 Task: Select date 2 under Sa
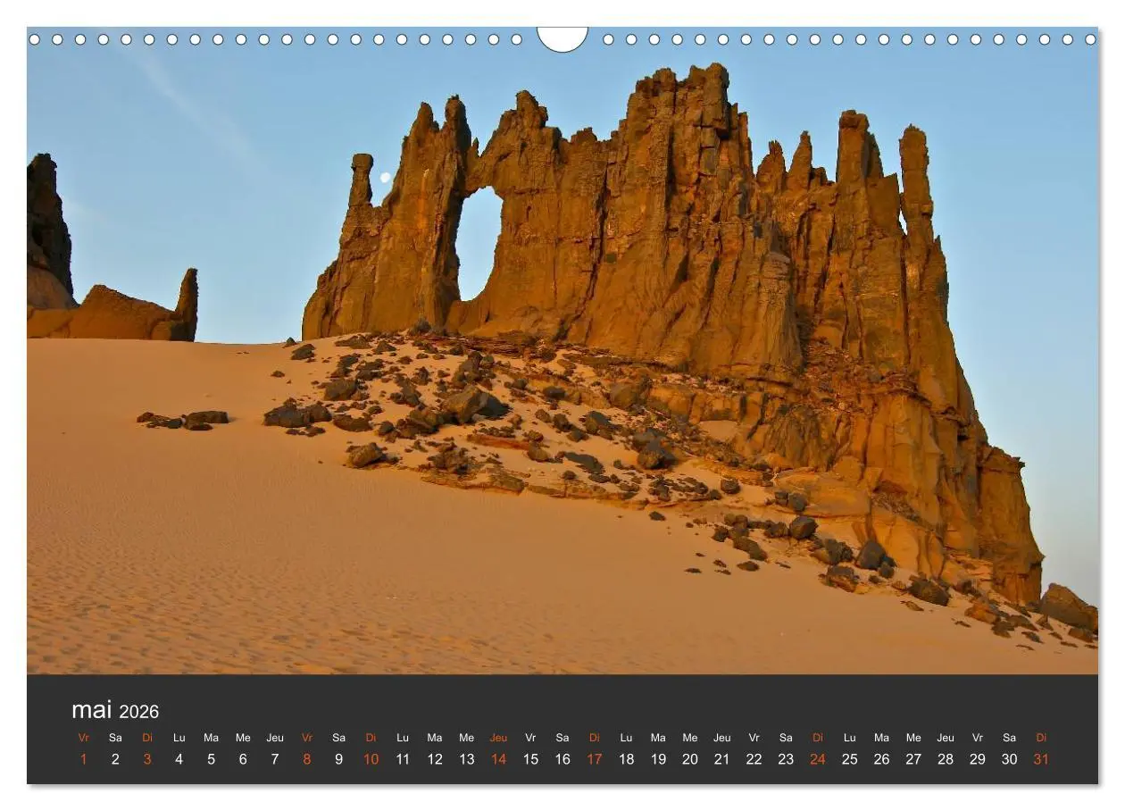115,759
